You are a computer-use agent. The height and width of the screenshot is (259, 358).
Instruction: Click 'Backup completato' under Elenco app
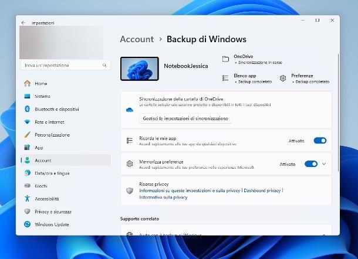255,81
